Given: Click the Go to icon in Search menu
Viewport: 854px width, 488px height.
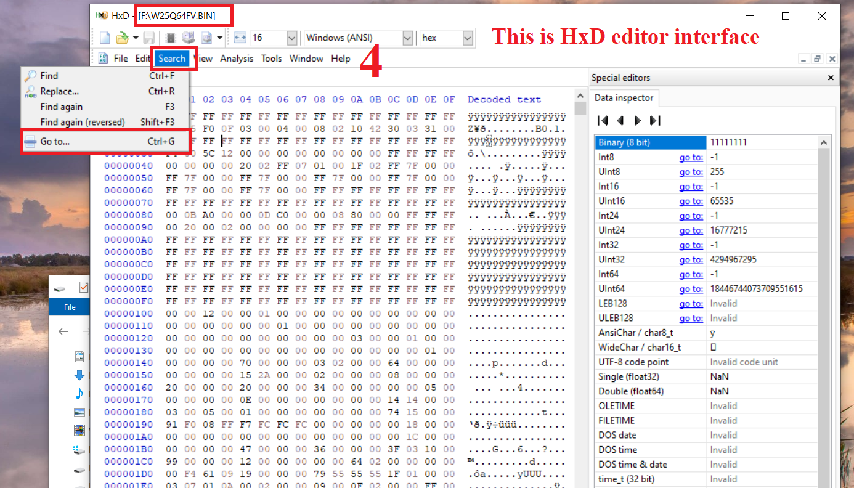Looking at the screenshot, I should coord(30,142).
